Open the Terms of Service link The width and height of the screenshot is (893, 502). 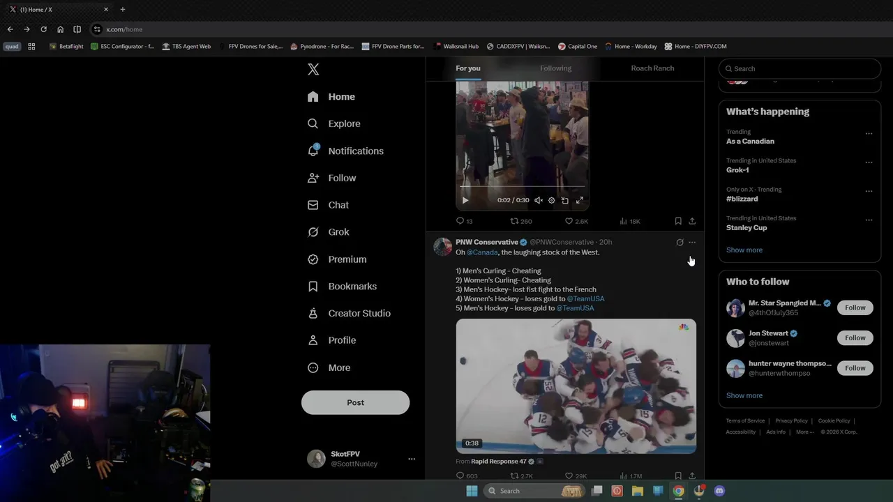click(745, 421)
